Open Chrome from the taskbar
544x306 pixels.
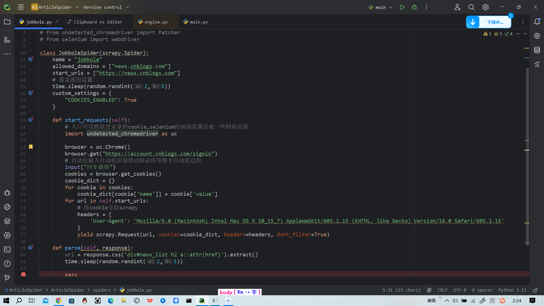click(x=59, y=301)
